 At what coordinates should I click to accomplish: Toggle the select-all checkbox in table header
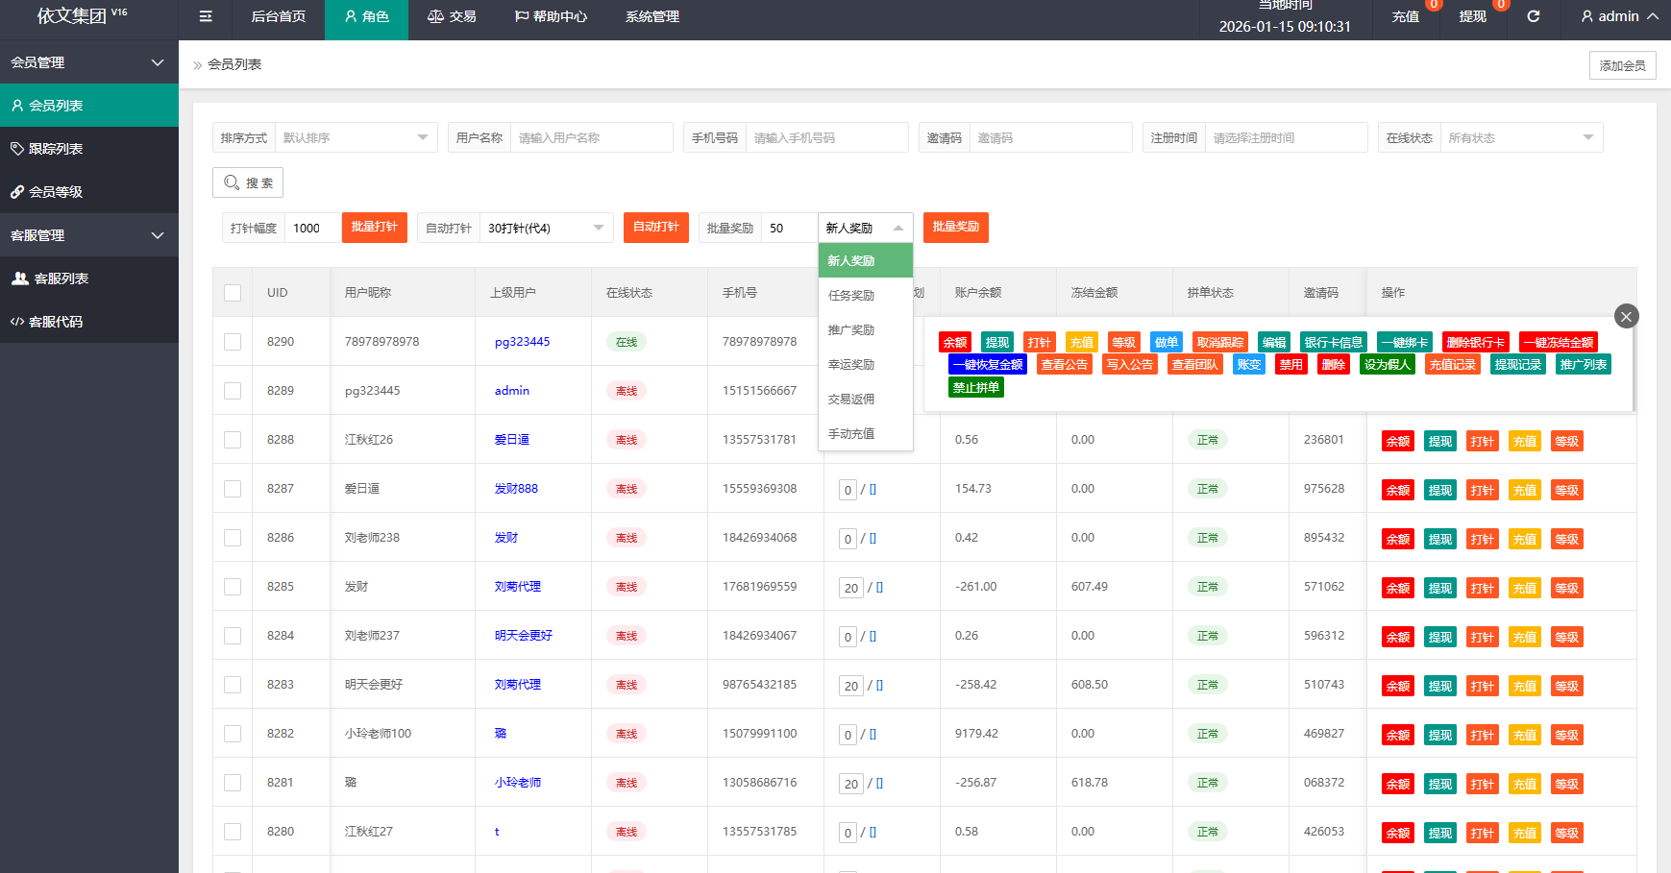pos(233,293)
